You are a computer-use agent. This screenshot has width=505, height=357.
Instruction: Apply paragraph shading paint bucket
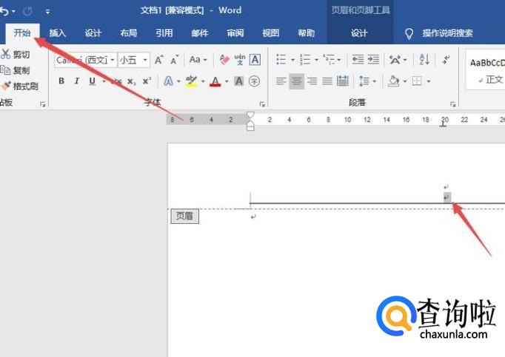tap(393, 81)
